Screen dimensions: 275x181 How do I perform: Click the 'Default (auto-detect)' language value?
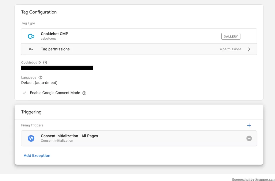tap(39, 83)
